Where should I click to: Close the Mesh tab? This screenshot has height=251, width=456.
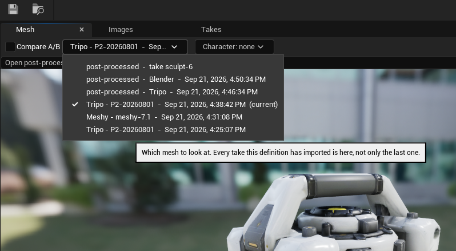[82, 29]
